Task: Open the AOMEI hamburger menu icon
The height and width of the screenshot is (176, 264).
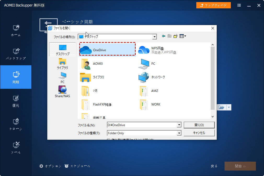Action: (239, 5)
